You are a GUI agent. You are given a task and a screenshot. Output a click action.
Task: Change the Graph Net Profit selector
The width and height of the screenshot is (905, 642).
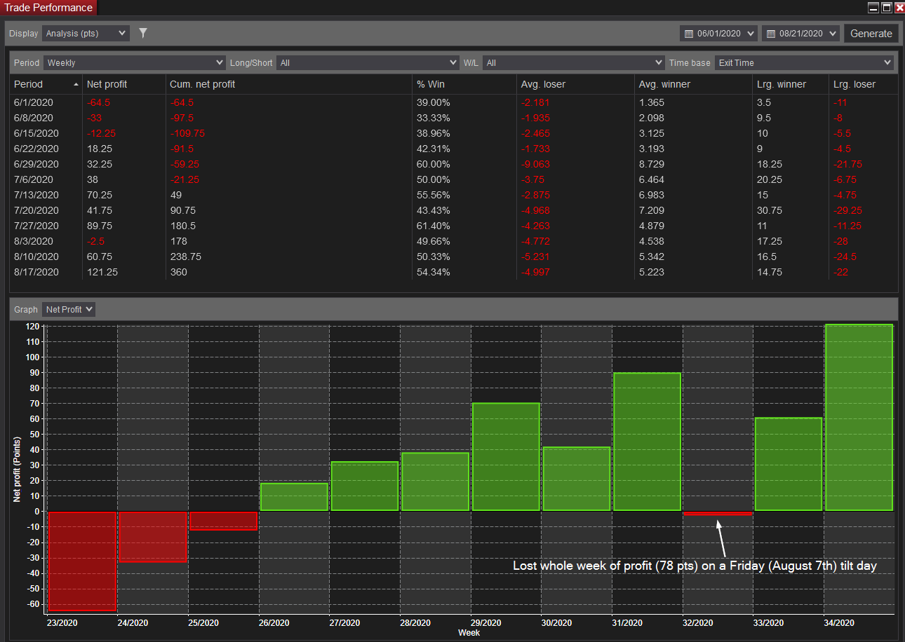pyautogui.click(x=69, y=309)
